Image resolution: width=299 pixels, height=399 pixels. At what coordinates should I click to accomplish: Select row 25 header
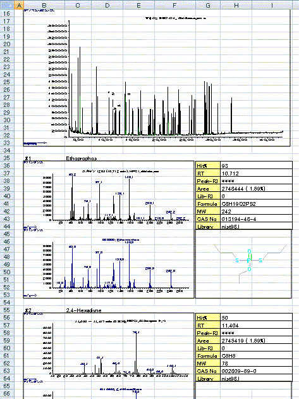(7, 82)
